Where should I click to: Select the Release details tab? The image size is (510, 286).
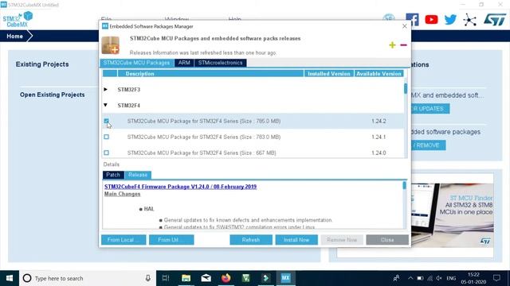coord(138,175)
